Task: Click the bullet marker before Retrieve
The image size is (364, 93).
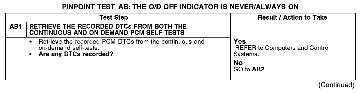Action: pyautogui.click(x=30, y=42)
